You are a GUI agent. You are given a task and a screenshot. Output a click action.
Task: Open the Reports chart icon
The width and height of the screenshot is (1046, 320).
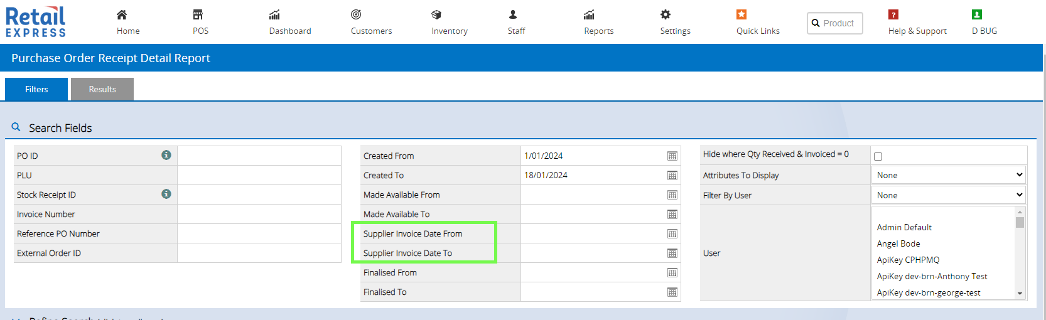tap(589, 14)
